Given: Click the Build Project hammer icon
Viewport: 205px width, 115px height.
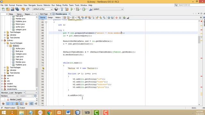Looking at the screenshot, I should pyautogui.click(x=62, y=9).
